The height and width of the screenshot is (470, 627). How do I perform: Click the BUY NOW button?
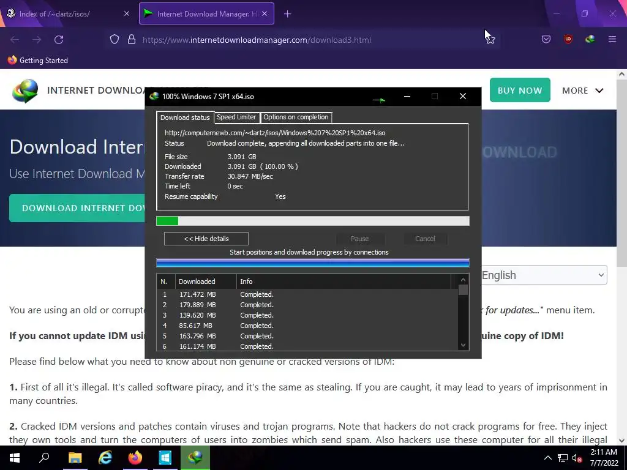click(x=520, y=91)
